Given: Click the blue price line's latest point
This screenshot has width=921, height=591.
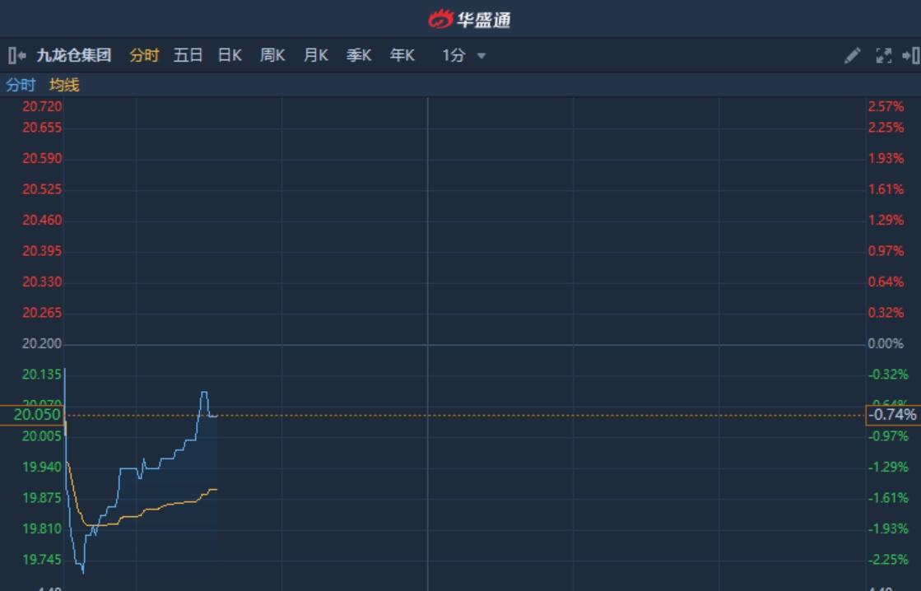Looking at the screenshot, I should pos(216,416).
